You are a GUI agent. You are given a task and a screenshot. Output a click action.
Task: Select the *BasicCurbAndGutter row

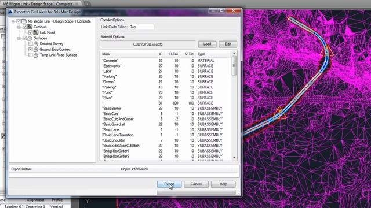coord(166,119)
